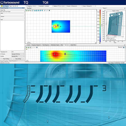Open the Filter tab
The width and height of the screenshot is (126, 126).
62,45
